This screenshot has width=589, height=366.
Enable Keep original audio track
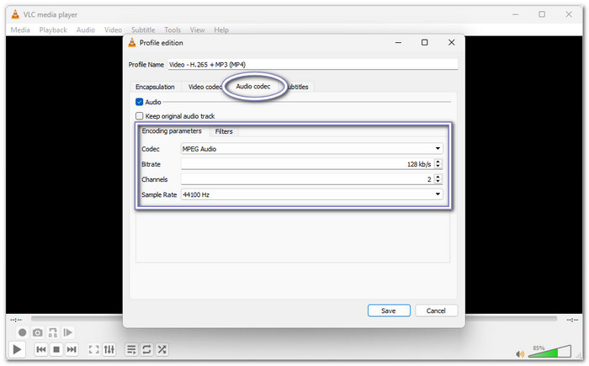click(140, 116)
